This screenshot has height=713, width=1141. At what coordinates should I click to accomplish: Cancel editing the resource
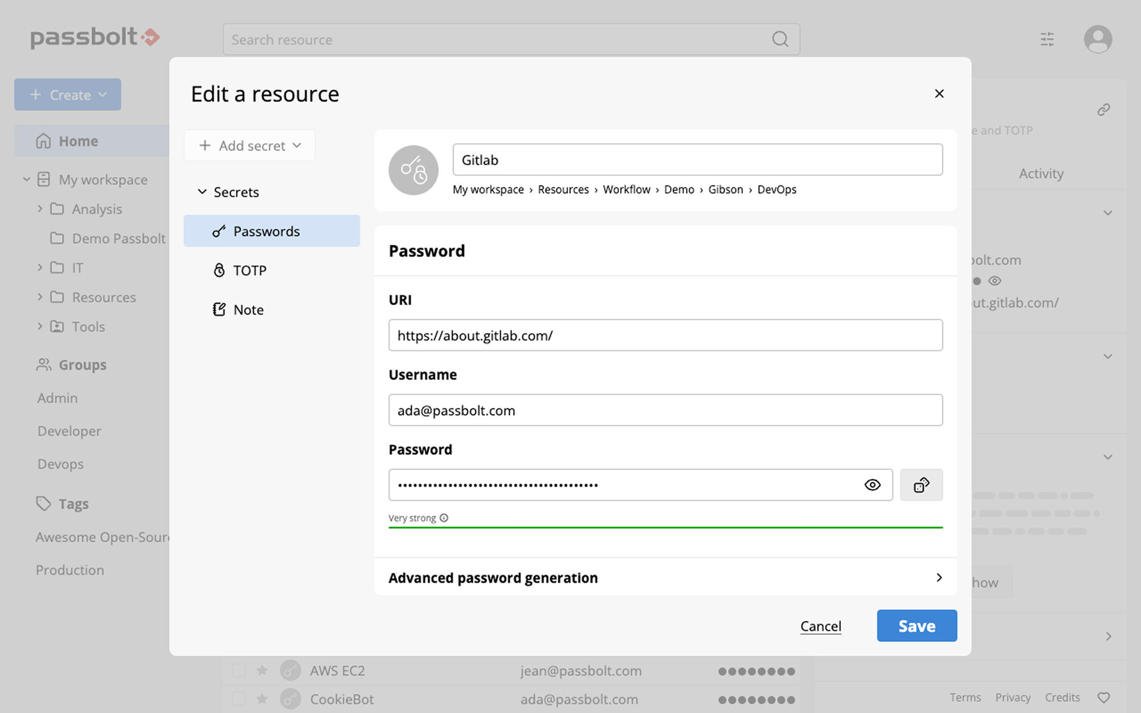click(820, 626)
